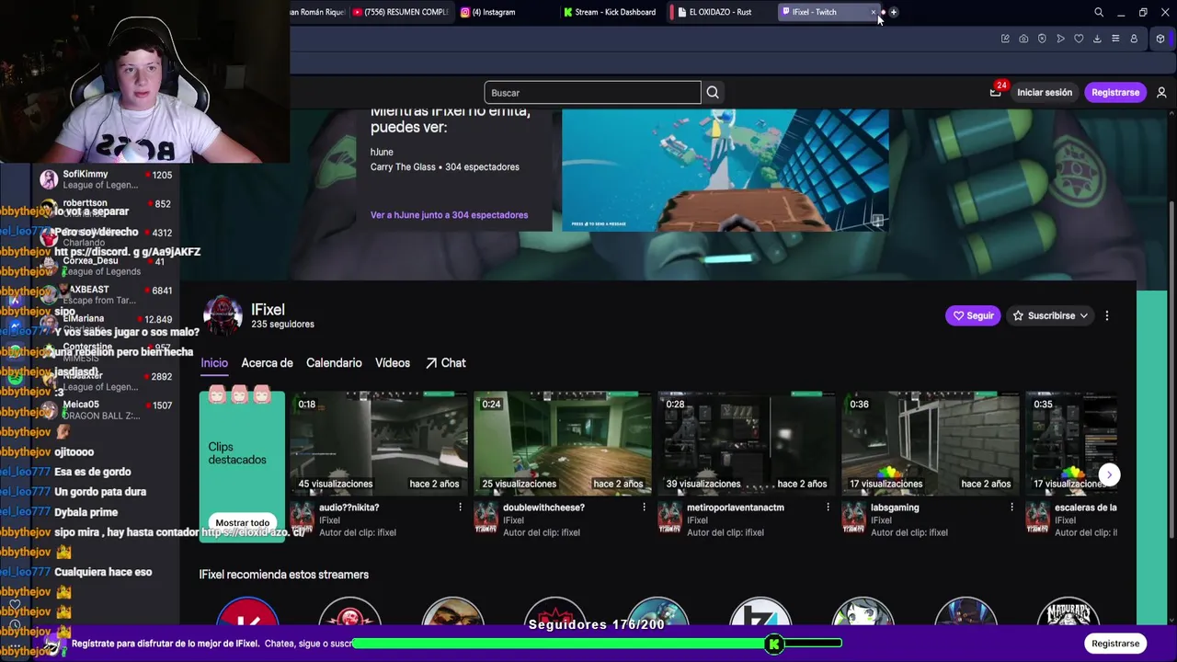The image size is (1177, 662).
Task: Click the search tabs magnifier in title bar
Action: tap(1098, 12)
